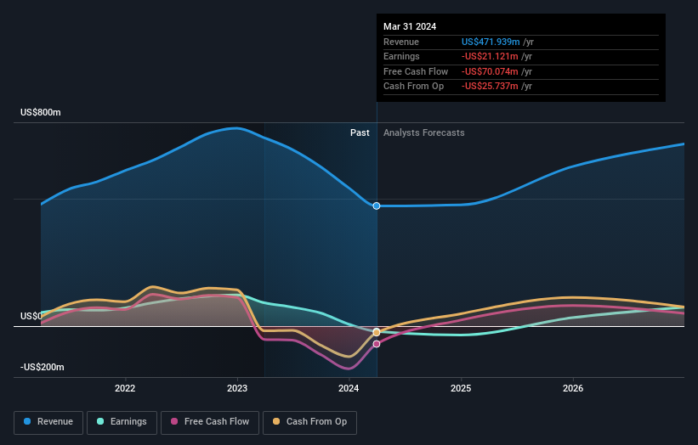Select the blue Revenue data point marker
The height and width of the screenshot is (445, 698).
point(377,206)
